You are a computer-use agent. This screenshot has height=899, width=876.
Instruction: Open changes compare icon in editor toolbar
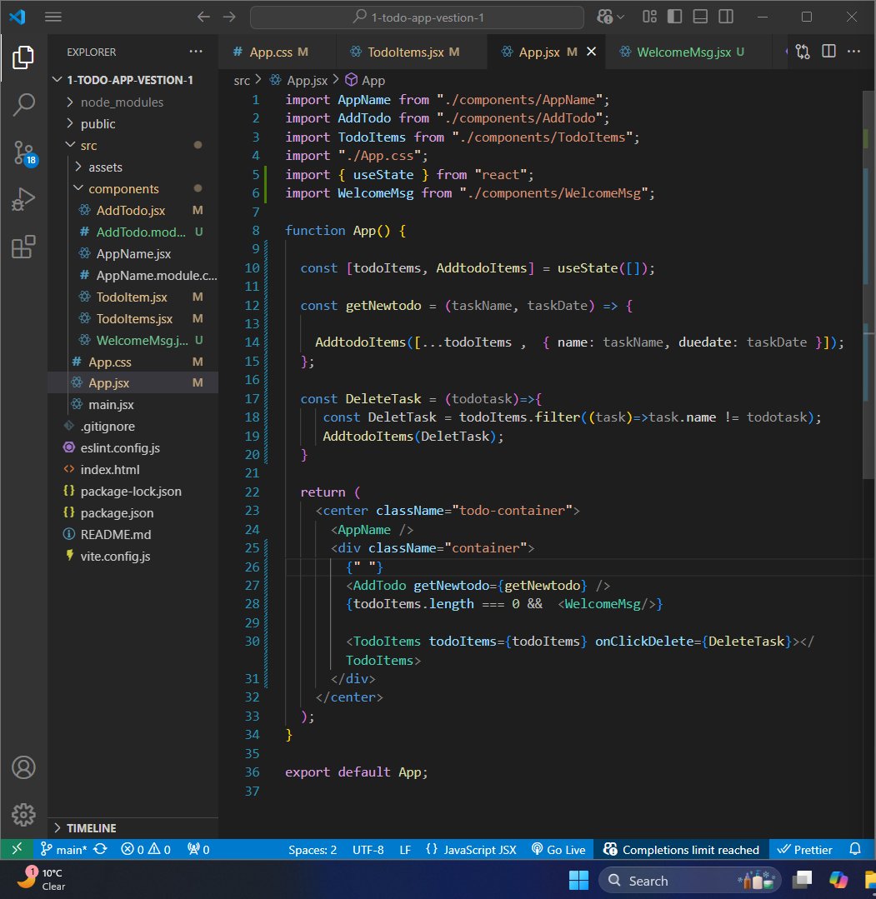pos(803,52)
